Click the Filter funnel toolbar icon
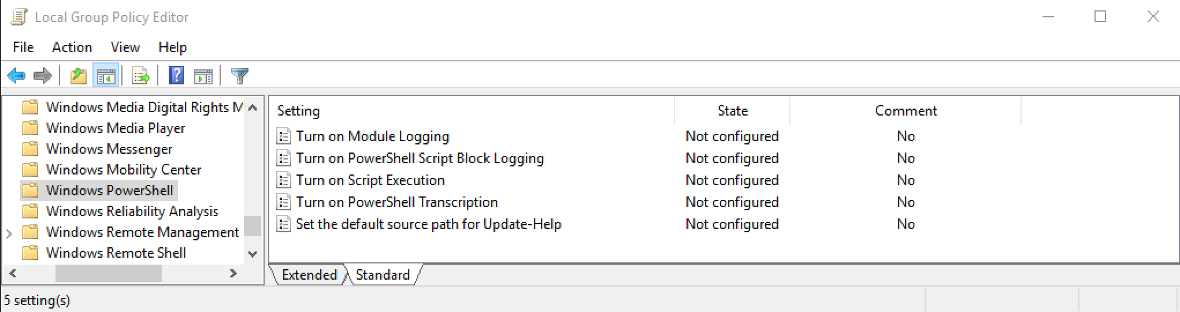1180x312 pixels. pyautogui.click(x=239, y=76)
